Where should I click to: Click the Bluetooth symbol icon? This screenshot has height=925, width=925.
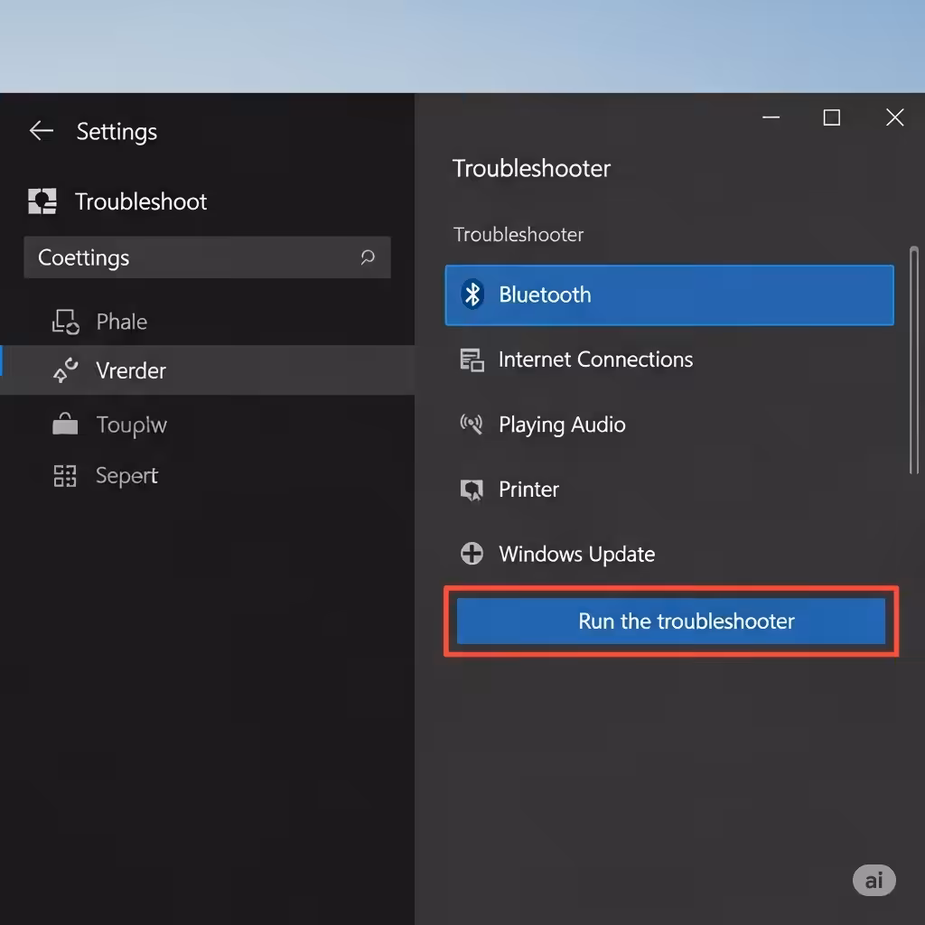pos(472,294)
